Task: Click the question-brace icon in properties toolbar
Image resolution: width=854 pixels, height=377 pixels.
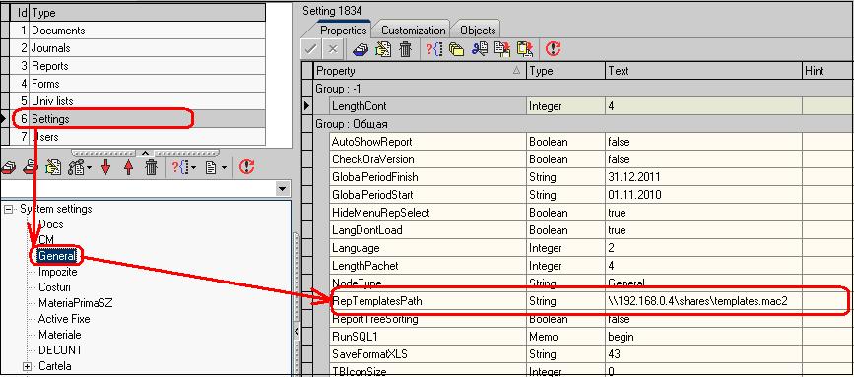Action: tap(433, 49)
